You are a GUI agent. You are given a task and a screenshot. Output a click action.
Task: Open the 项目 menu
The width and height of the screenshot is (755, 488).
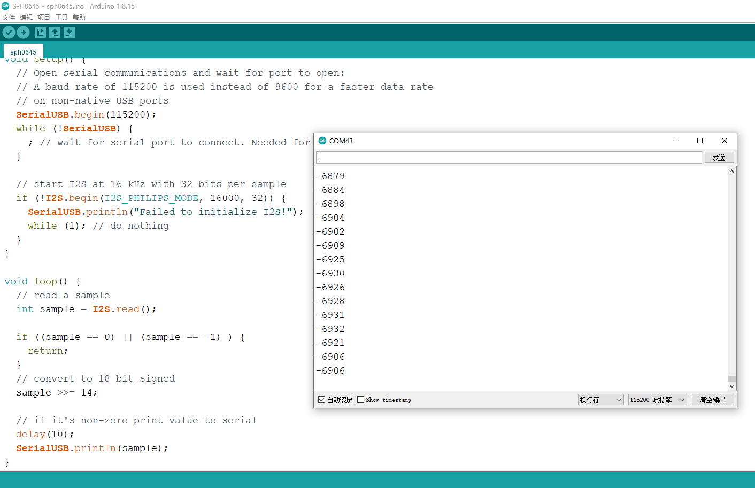(x=44, y=18)
